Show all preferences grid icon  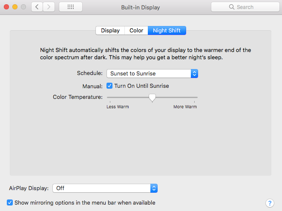tap(71, 7)
